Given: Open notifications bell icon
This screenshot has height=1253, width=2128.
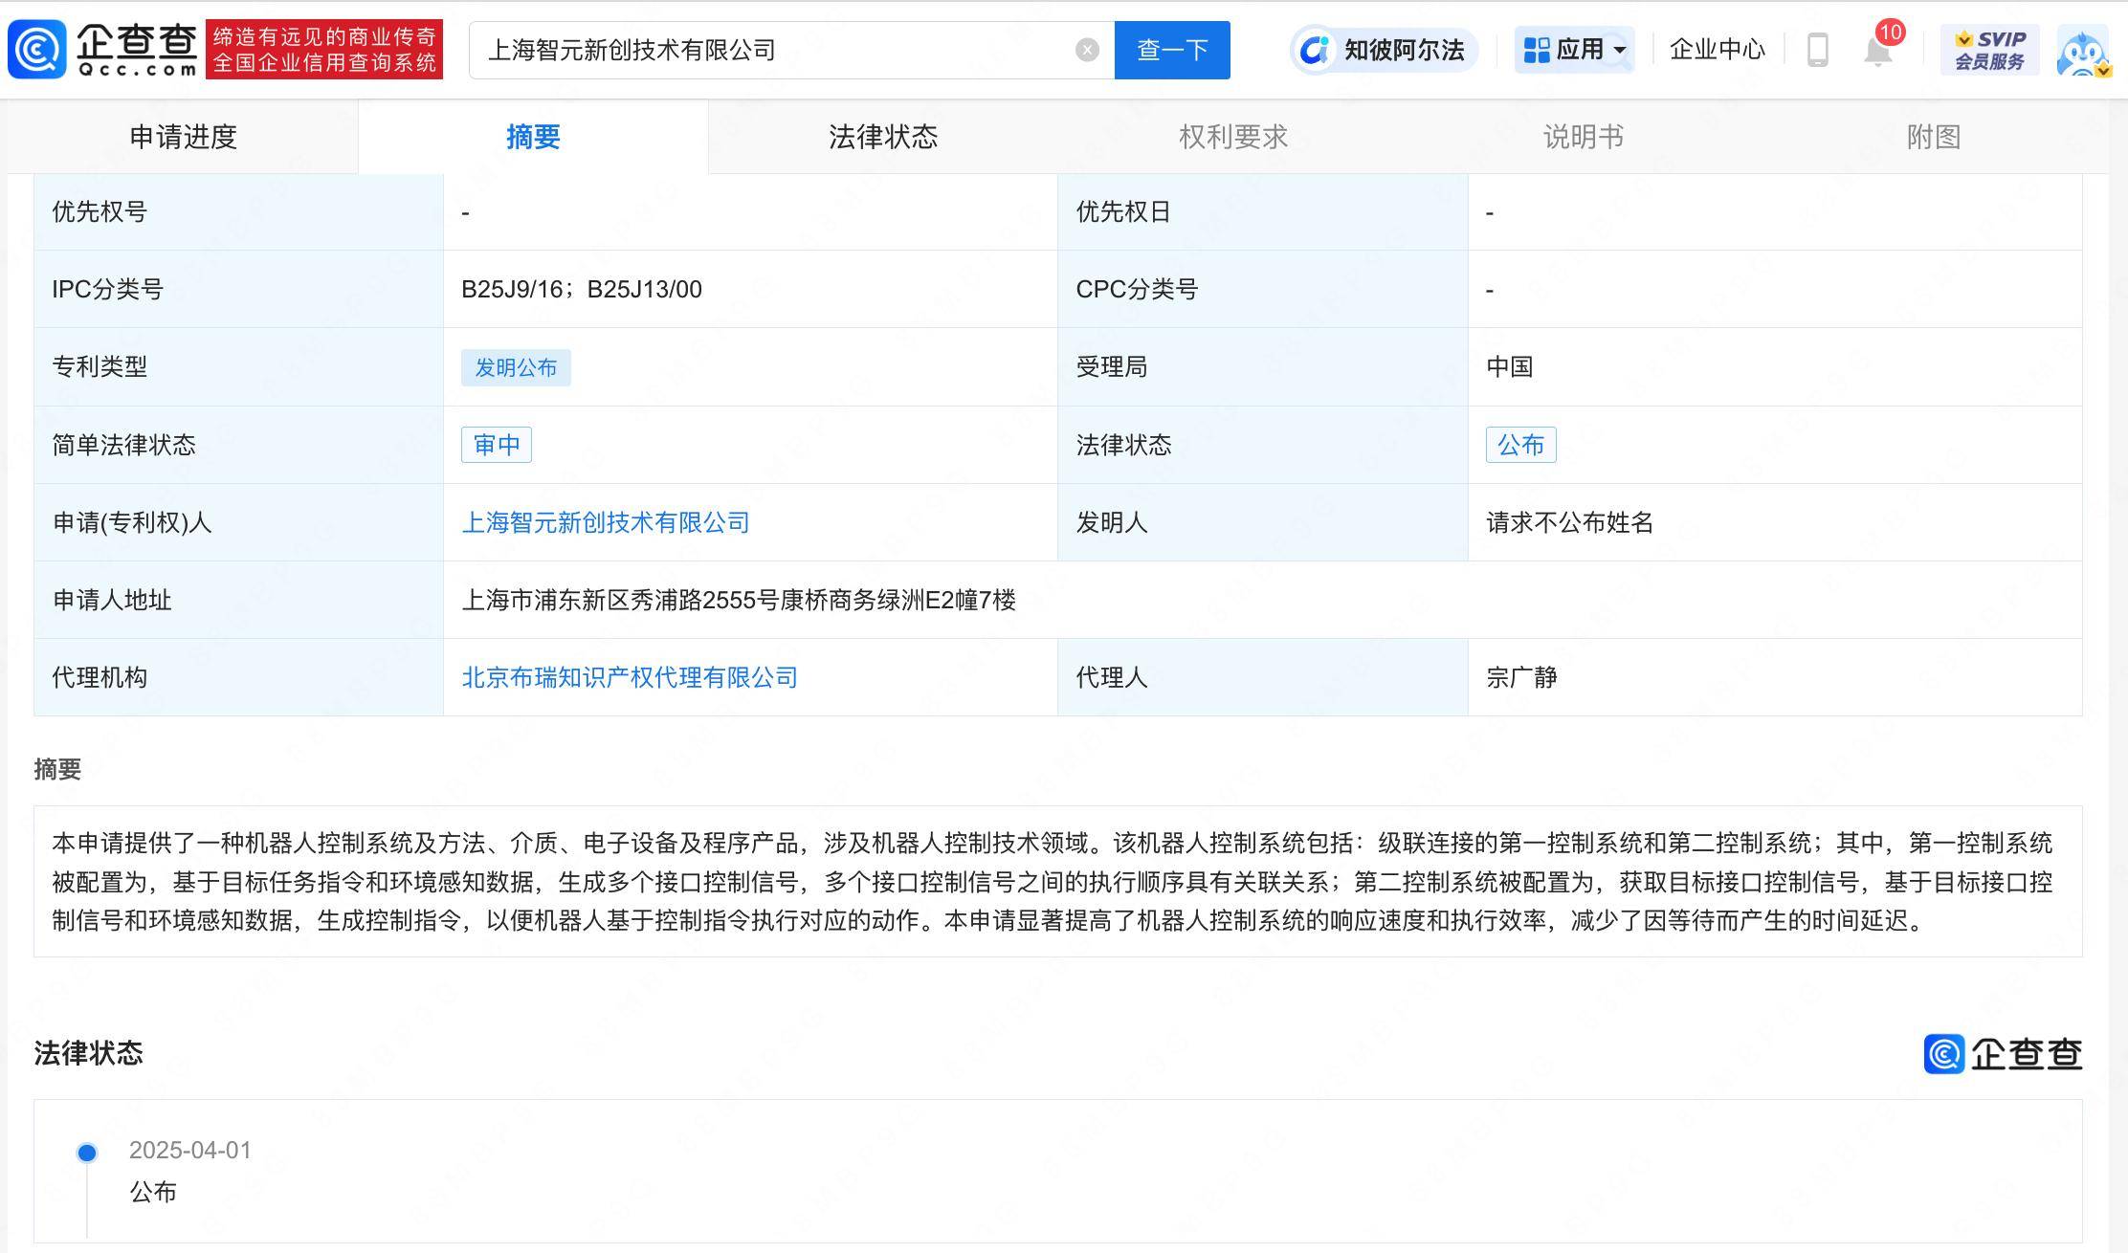Looking at the screenshot, I should pyautogui.click(x=1878, y=50).
